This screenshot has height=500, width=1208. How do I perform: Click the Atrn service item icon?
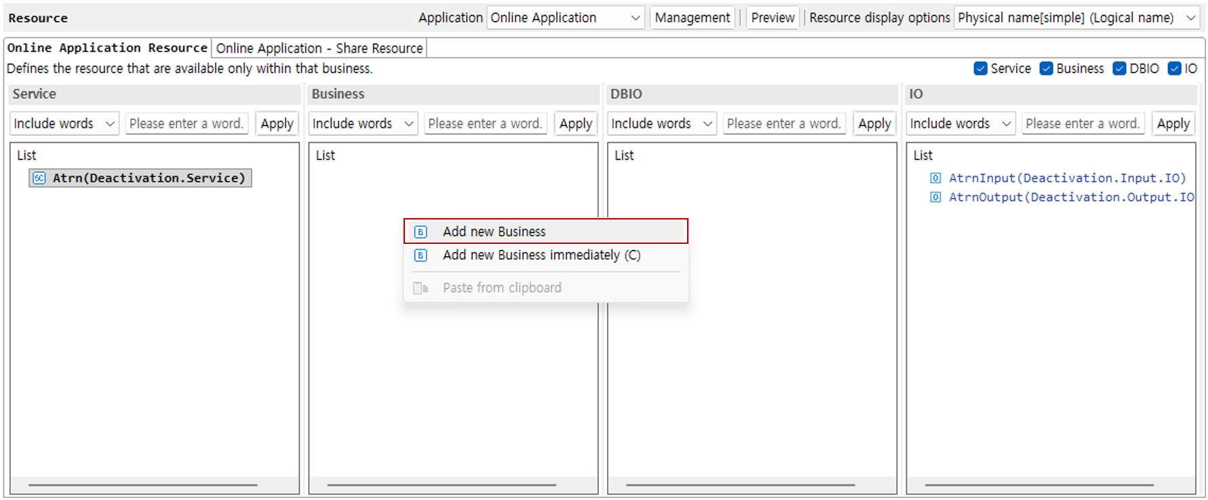pos(39,178)
